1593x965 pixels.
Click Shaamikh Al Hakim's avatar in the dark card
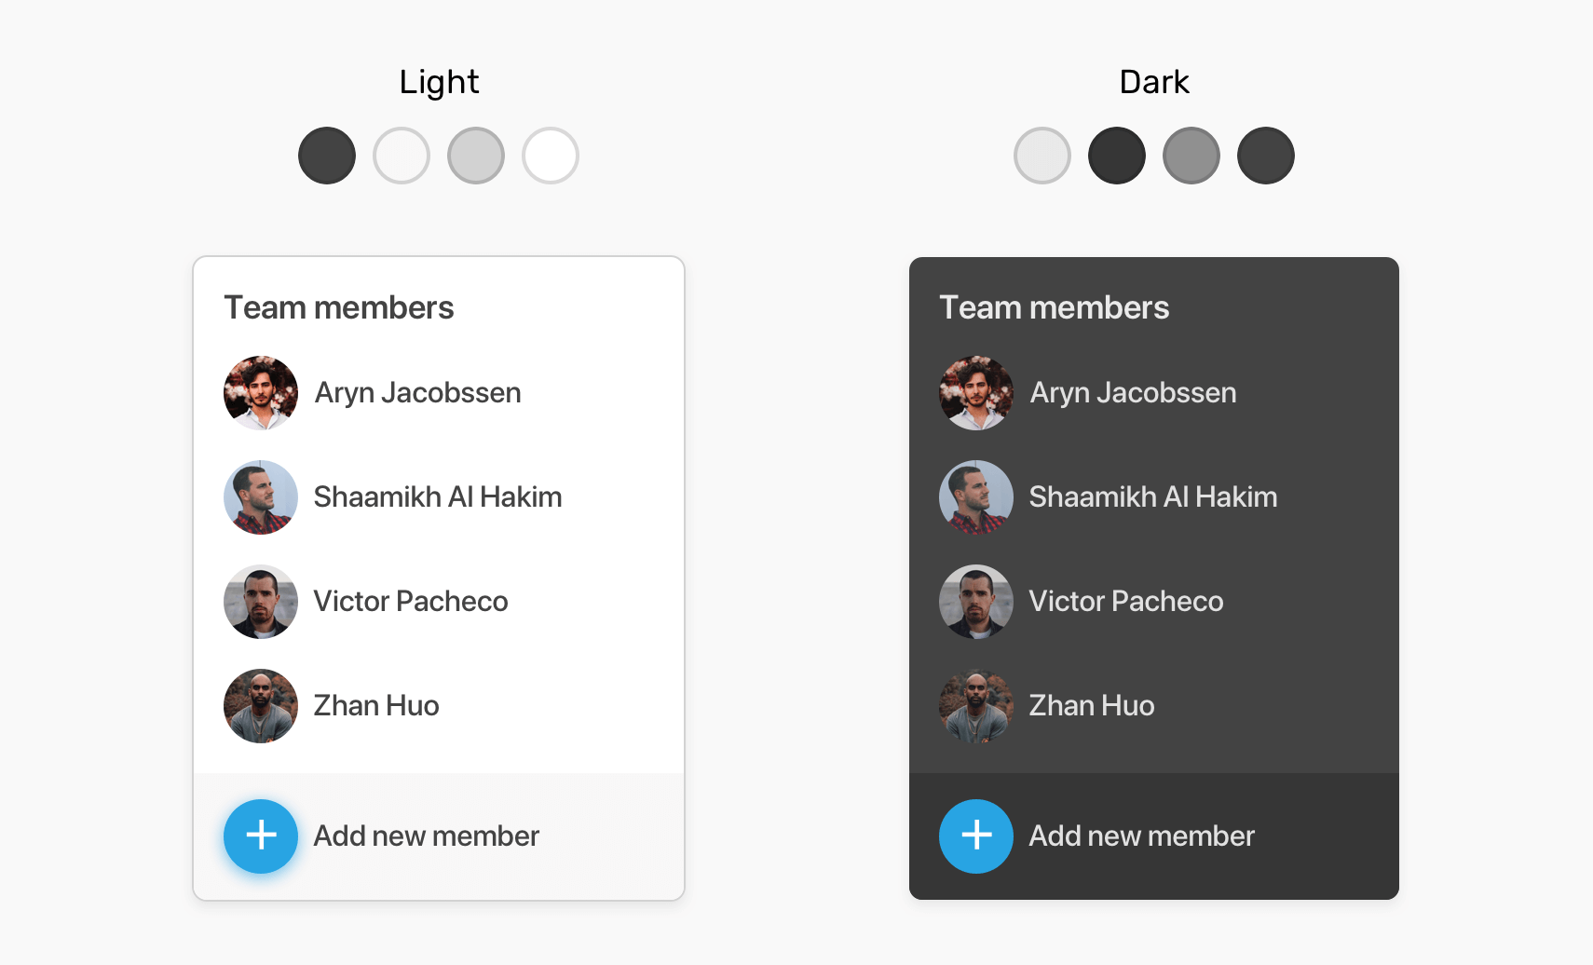976,496
